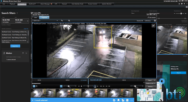Screen dimensions: 188x102
Task: Adjust the playback speed slider
Action: coord(69,86)
